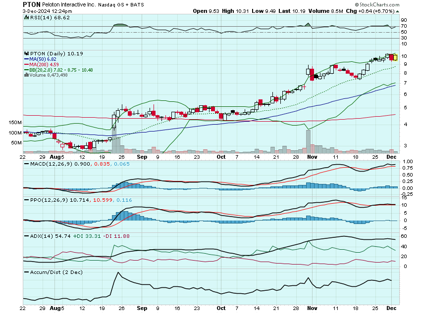This screenshot has width=421, height=313.
Task: Click the green +DI 33.31 value
Action: (x=87, y=236)
